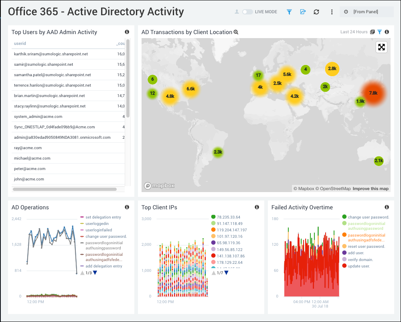Open the three-dot overflow menu
The width and height of the screenshot is (401, 322).
click(x=332, y=12)
